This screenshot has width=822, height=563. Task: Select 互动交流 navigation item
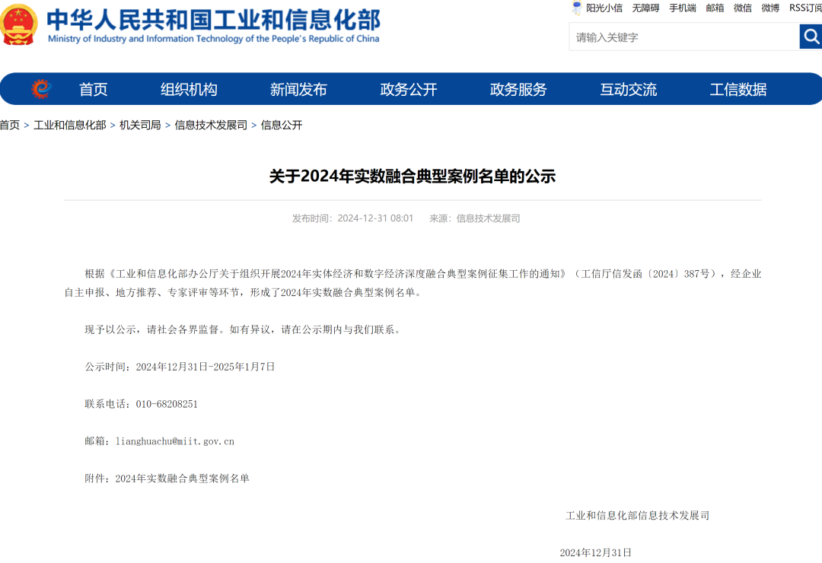628,89
